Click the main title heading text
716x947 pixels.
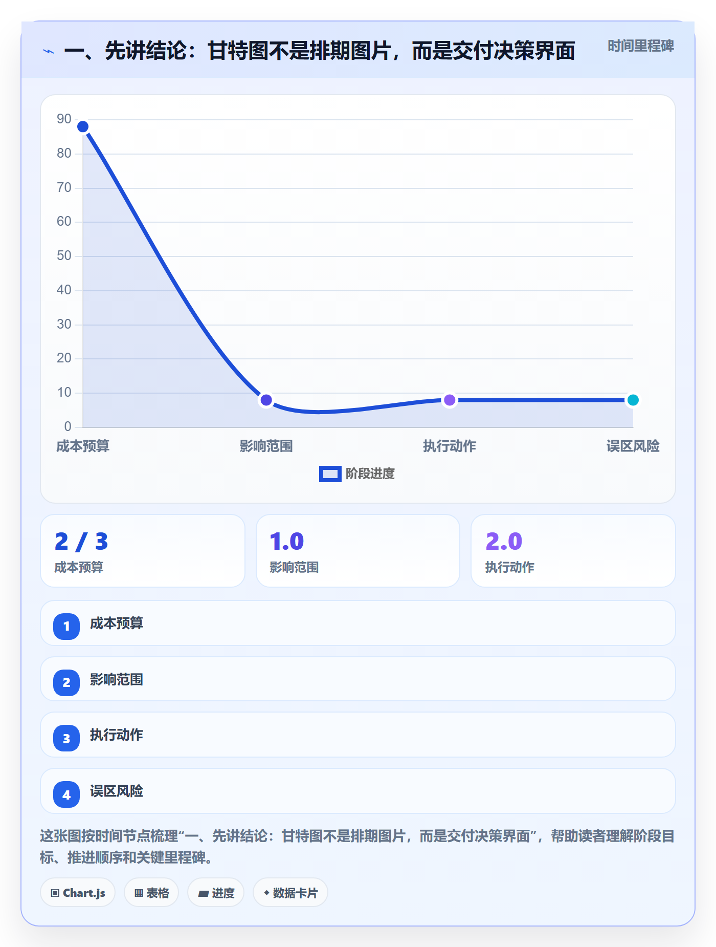(320, 51)
